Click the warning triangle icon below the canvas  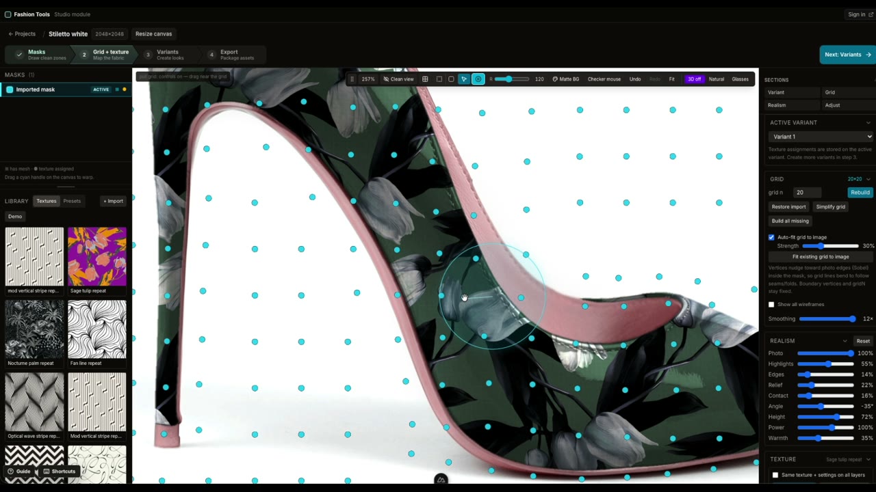click(x=441, y=480)
